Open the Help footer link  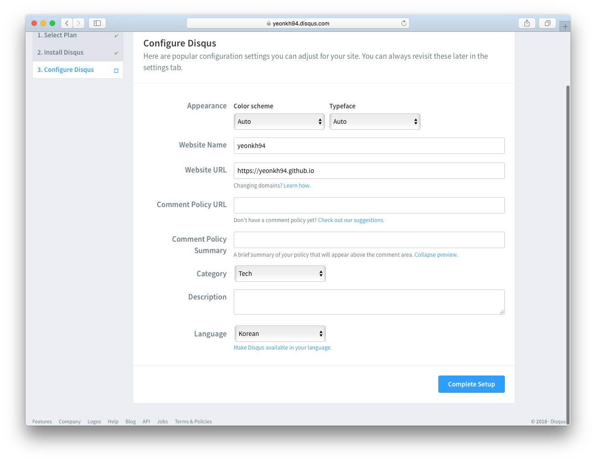click(x=113, y=421)
